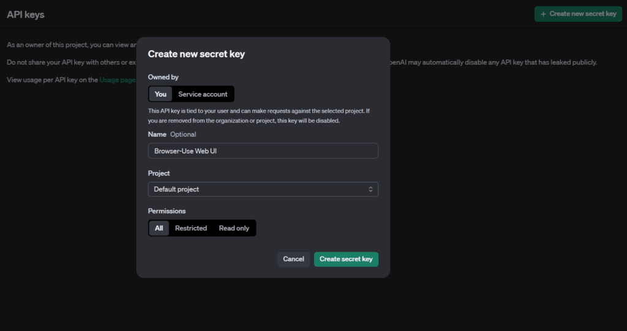The width and height of the screenshot is (627, 331).
Task: Confirm with the green Create secret key button
Action: [x=346, y=259]
